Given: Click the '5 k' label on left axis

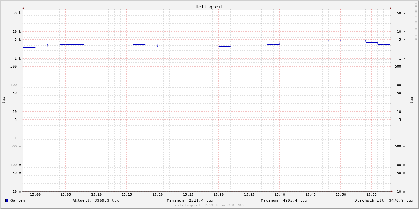Looking at the screenshot, I should [x=18, y=40].
